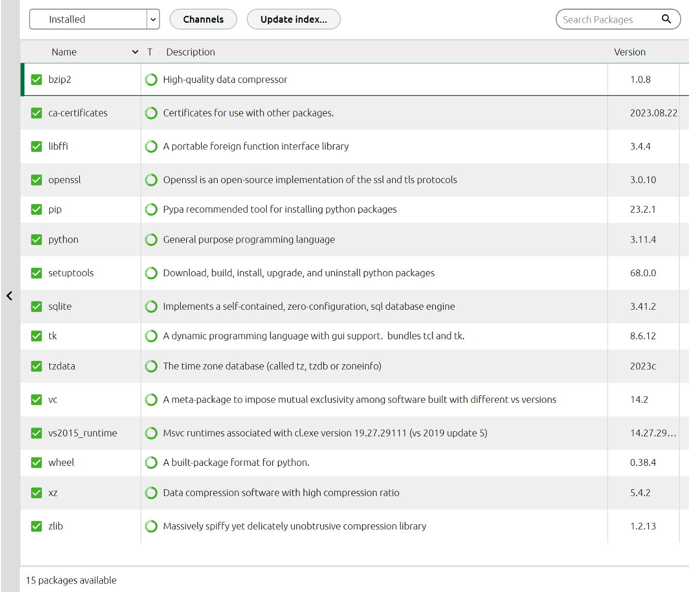
Task: Toggle the zlib package checkbox
Action: pyautogui.click(x=37, y=526)
